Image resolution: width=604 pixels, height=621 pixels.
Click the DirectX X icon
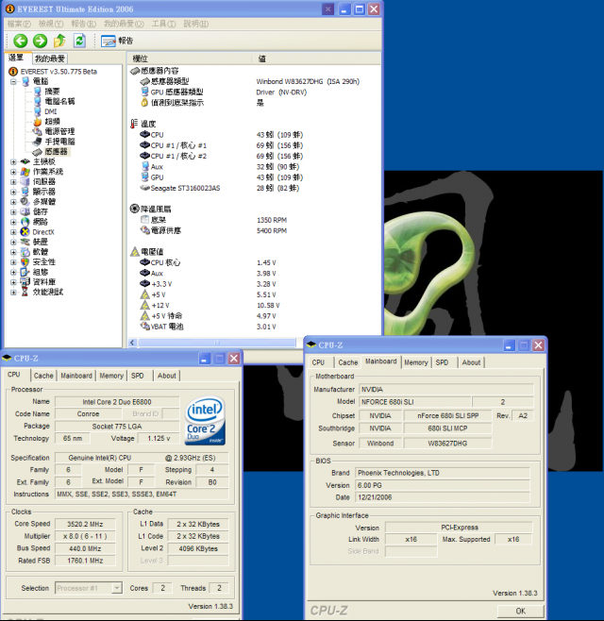point(25,232)
